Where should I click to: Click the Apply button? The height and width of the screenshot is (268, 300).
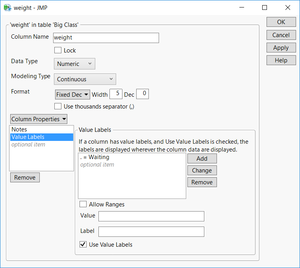point(281,48)
